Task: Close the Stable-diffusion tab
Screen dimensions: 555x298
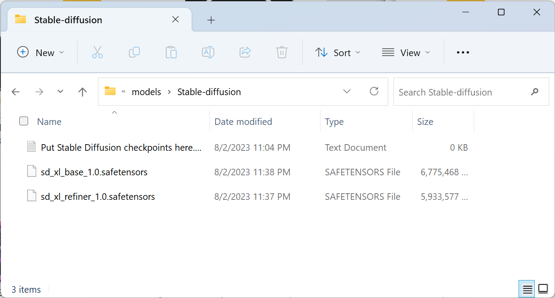Action: pyautogui.click(x=175, y=19)
